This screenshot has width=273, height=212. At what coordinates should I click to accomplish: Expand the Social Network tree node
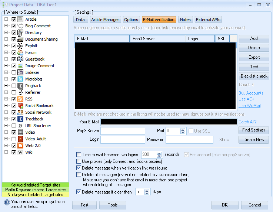[x=6, y=112]
